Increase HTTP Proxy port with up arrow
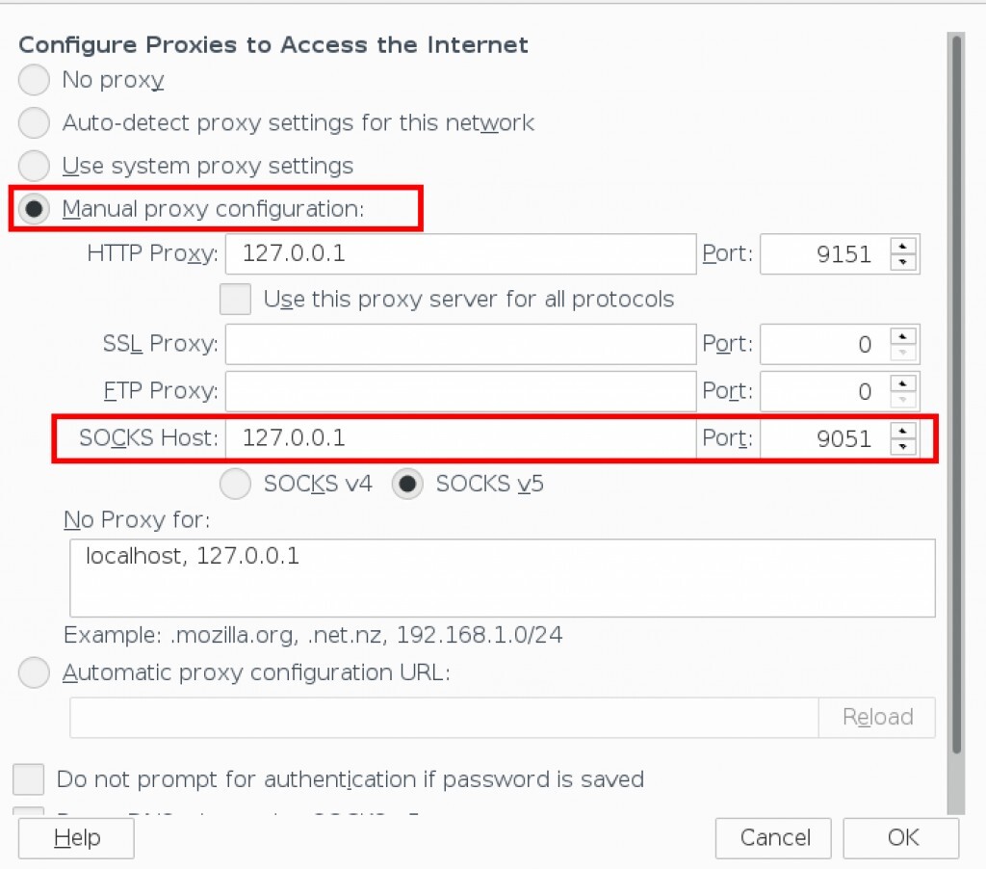Screen dimensions: 986x869 click(x=903, y=246)
